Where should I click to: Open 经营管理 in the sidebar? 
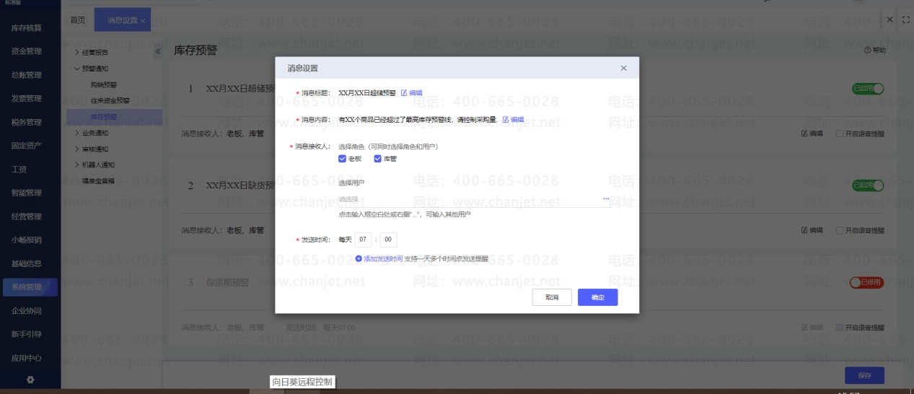pyautogui.click(x=27, y=216)
